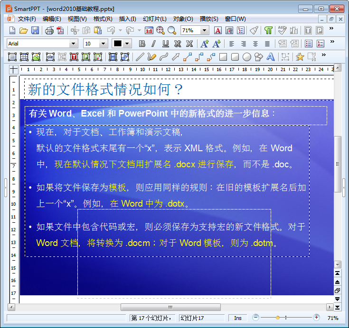Open the font size dropdown
Image resolution: width=349 pixels, height=328 pixels.
pos(103,44)
